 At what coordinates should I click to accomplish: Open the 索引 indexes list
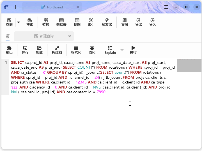point(91,22)
